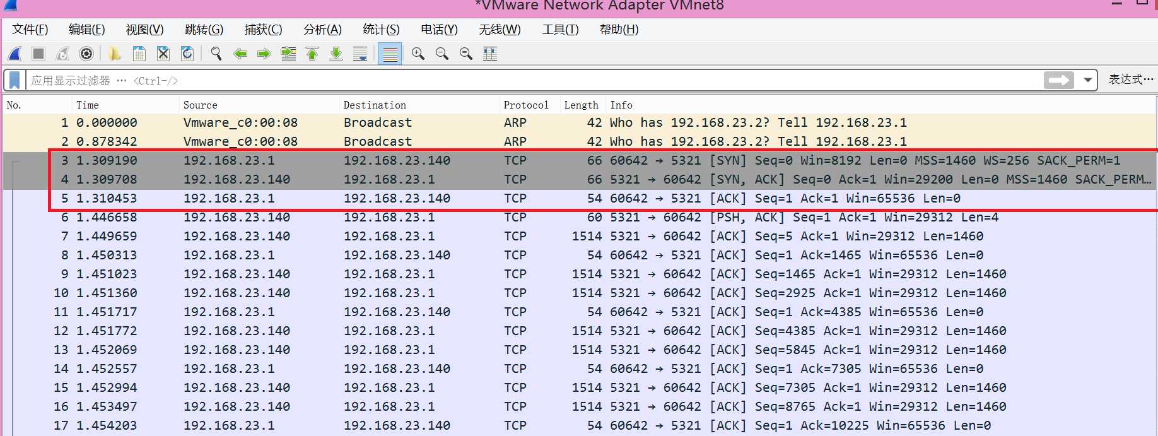Open the 电话(Y) menu
1158x436 pixels.
tap(439, 30)
